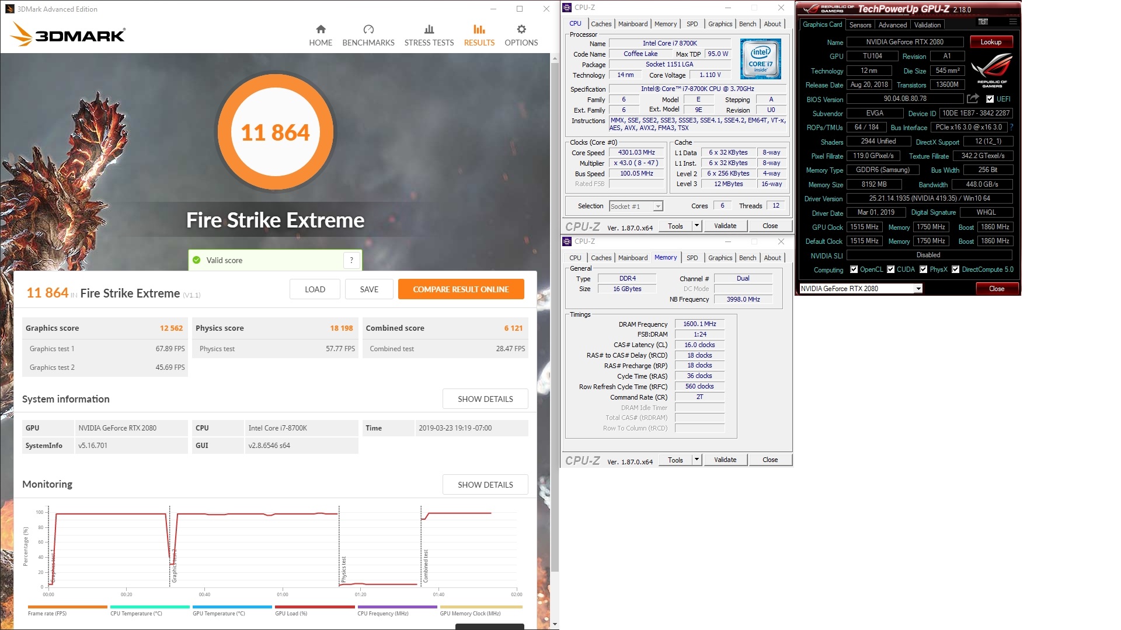
Task: Open the valid score question mark help
Action: pos(351,260)
